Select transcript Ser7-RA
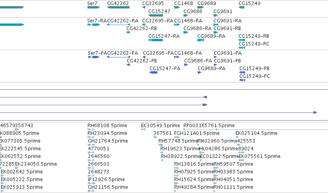Screen dimensions: 328x193 click(97, 21)
